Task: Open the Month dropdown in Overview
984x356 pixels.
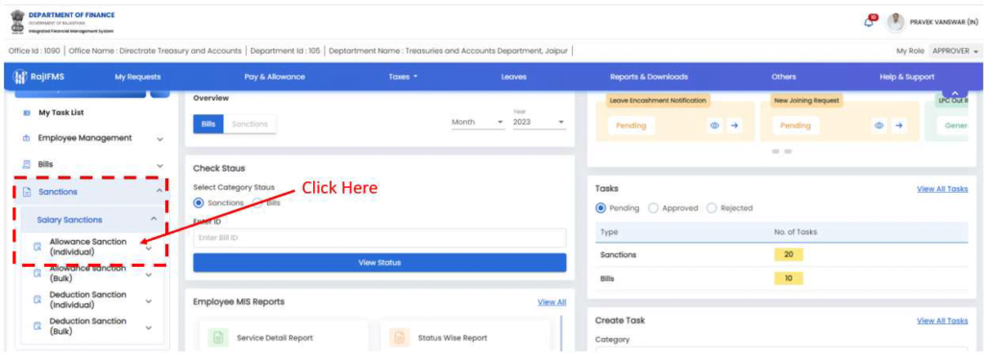Action: point(478,122)
